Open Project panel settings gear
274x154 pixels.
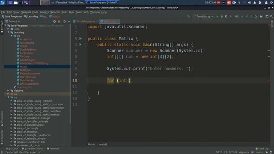pos(65,21)
